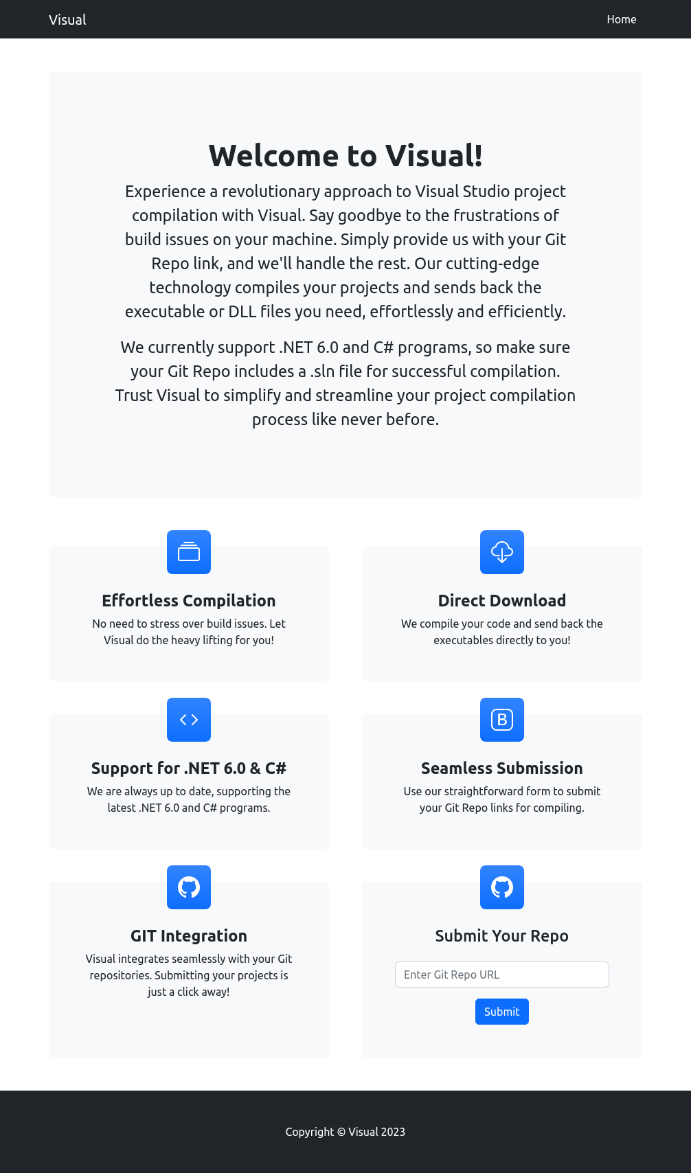Click the GitHub icon above Submit Your Repo
The height and width of the screenshot is (1173, 691).
(502, 887)
